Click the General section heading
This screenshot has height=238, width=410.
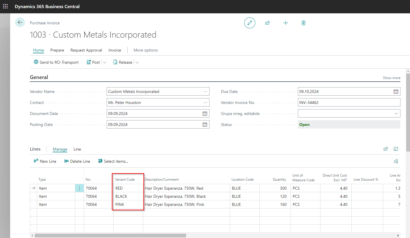(x=39, y=77)
